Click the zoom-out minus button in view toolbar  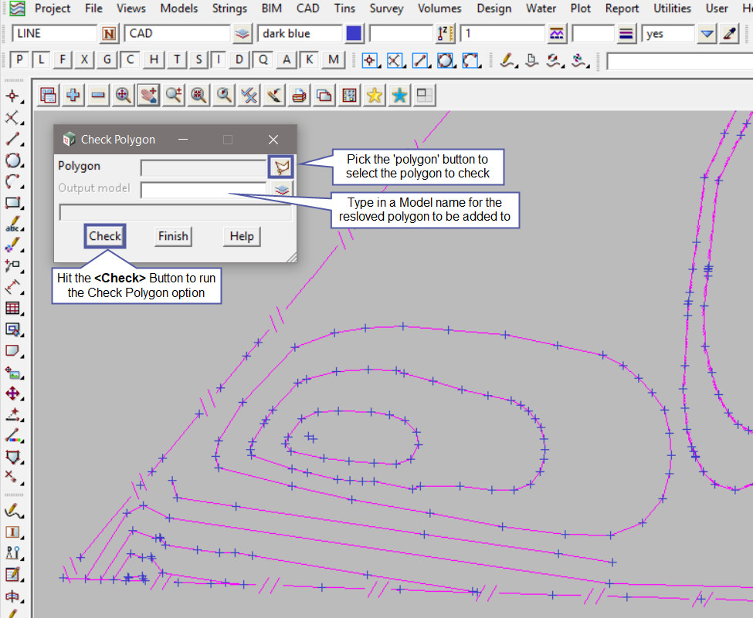pos(98,95)
